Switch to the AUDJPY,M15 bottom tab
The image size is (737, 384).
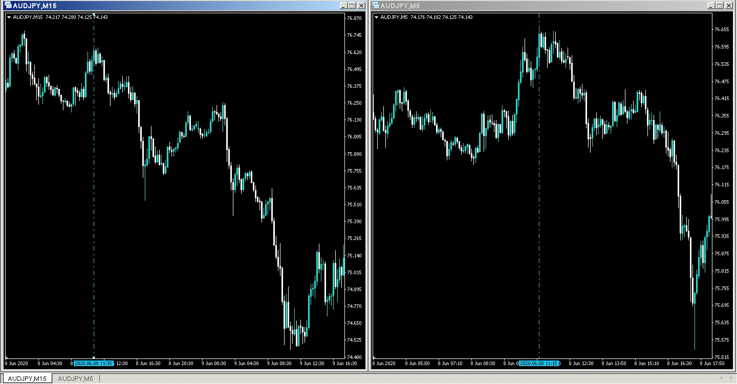tap(28, 378)
